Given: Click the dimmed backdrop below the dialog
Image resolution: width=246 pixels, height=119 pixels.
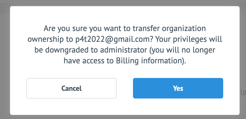Looking at the screenshot, I should [x=123, y=117].
